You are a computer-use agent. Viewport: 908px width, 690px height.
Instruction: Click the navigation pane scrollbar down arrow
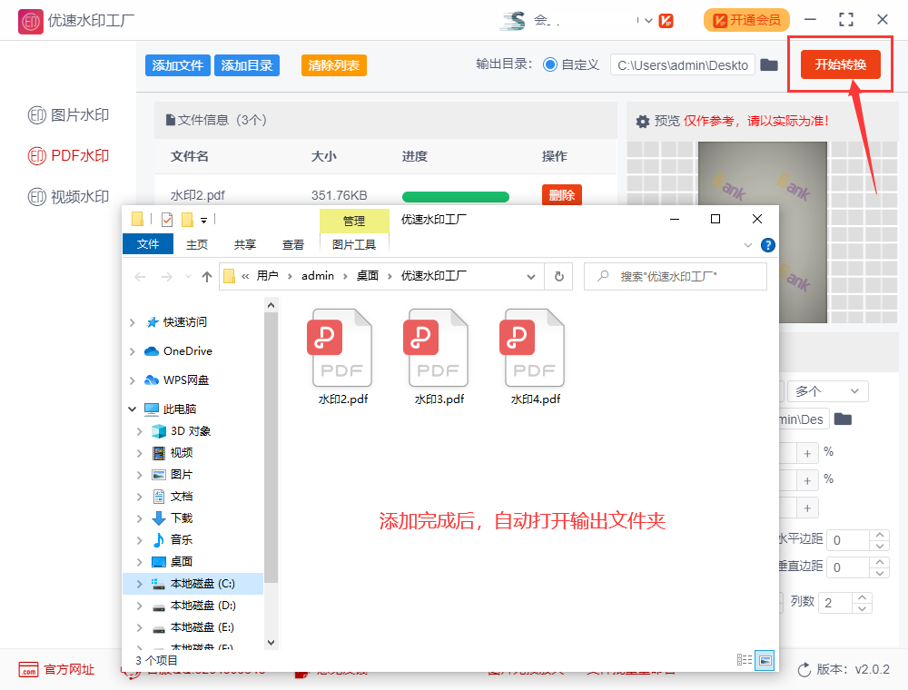[271, 642]
